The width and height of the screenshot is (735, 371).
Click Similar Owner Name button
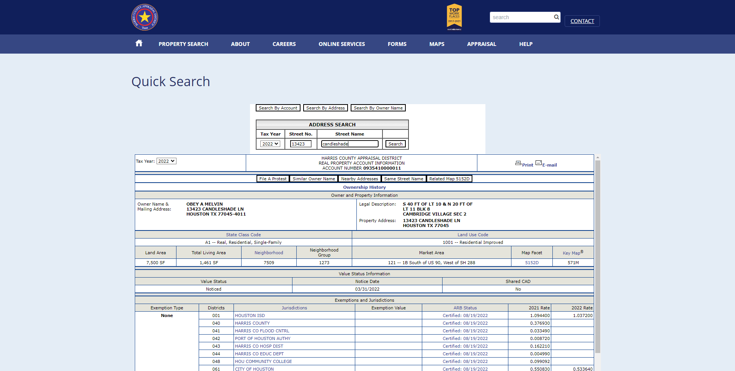tap(314, 179)
